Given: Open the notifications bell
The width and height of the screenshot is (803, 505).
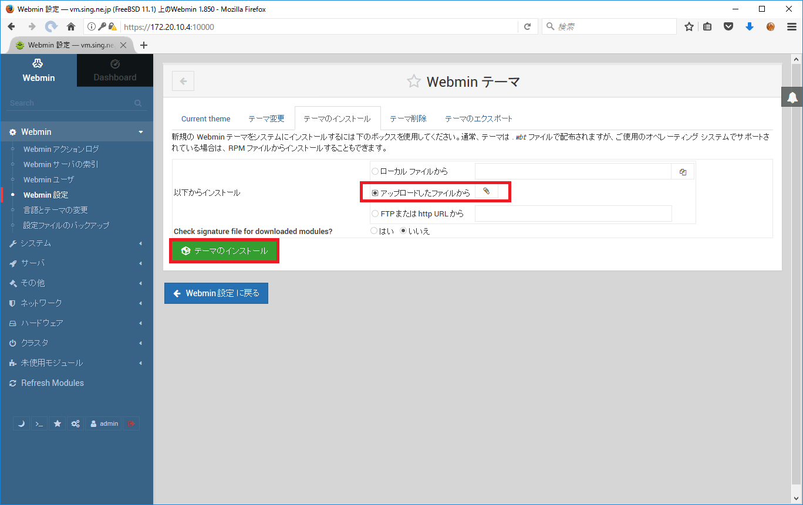Looking at the screenshot, I should coord(792,97).
